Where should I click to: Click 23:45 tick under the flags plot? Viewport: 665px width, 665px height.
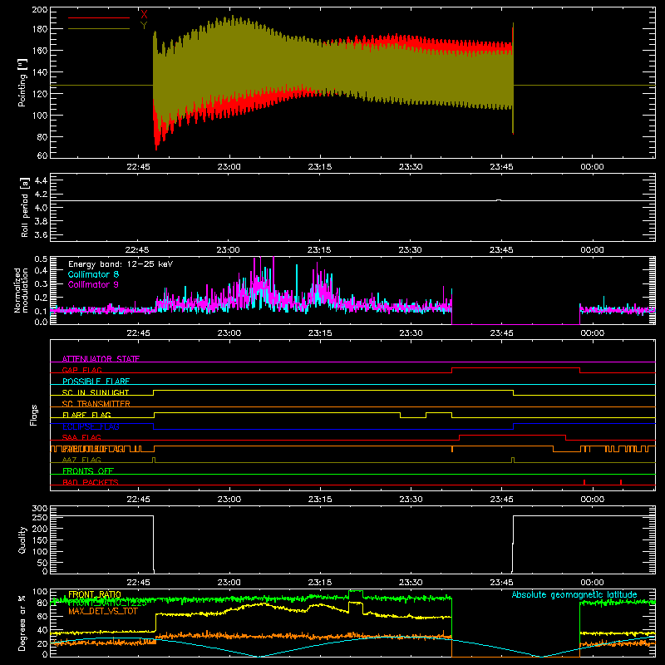point(501,500)
